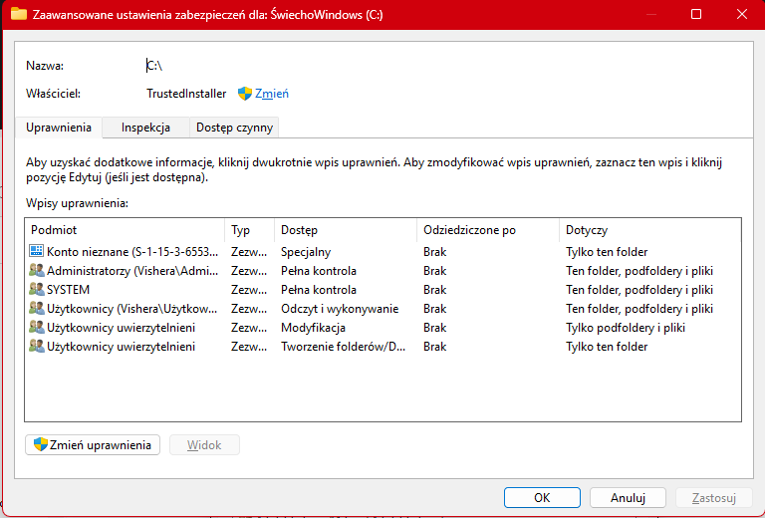Click the Dotyczy column header

[647, 230]
